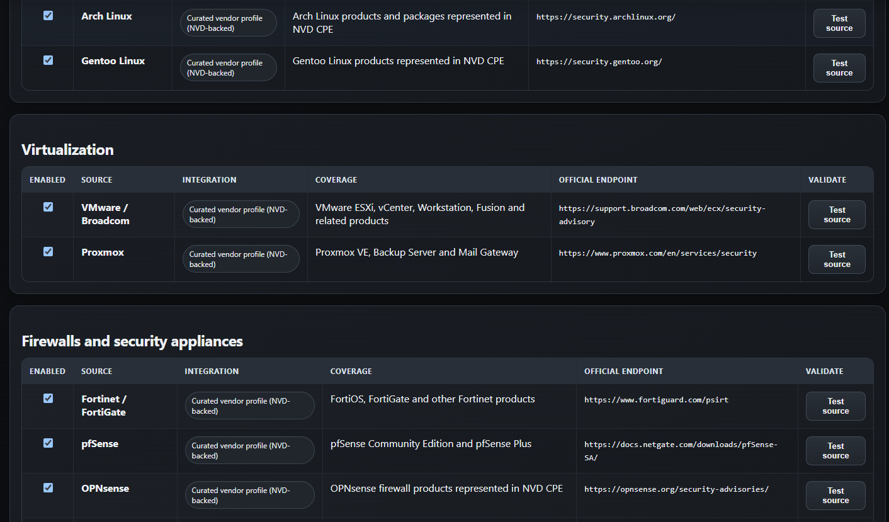Screen dimensions: 889x522
Task: Click the VMware / Broadcom integration badge
Action: [x=241, y=215]
